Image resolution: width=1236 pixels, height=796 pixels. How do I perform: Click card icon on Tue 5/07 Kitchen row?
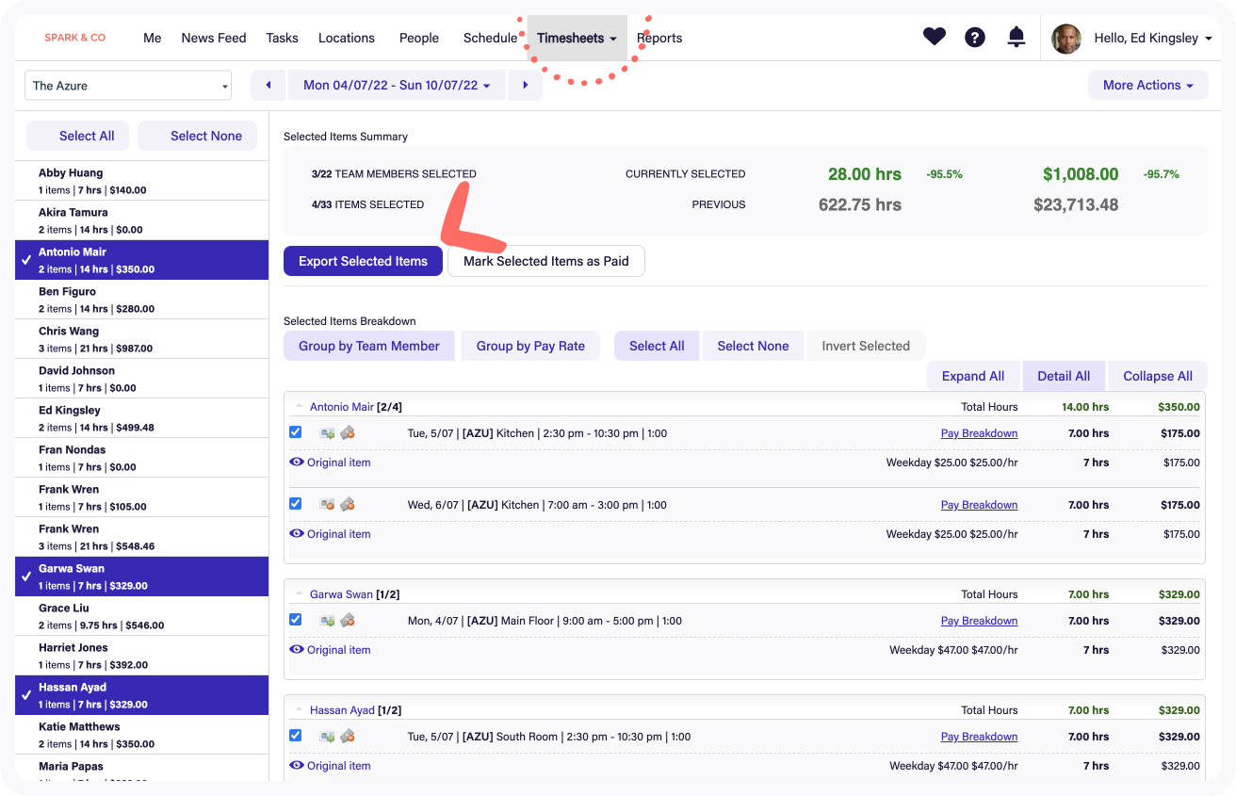[x=327, y=433]
